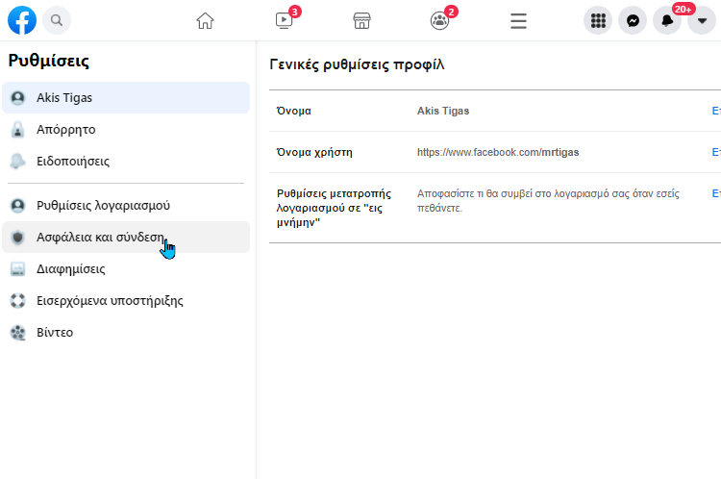Click the Ρυθμίσεις μετατροπής λογαριασμού label
This screenshot has height=479, width=721.
coord(334,208)
